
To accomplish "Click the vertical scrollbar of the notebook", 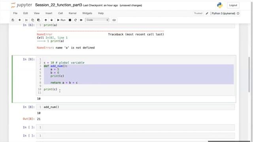I will pos(249,74).
